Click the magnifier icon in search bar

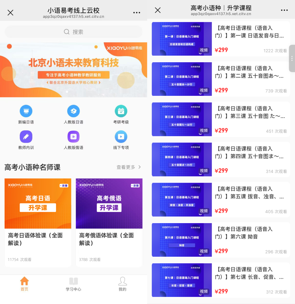[67, 32]
